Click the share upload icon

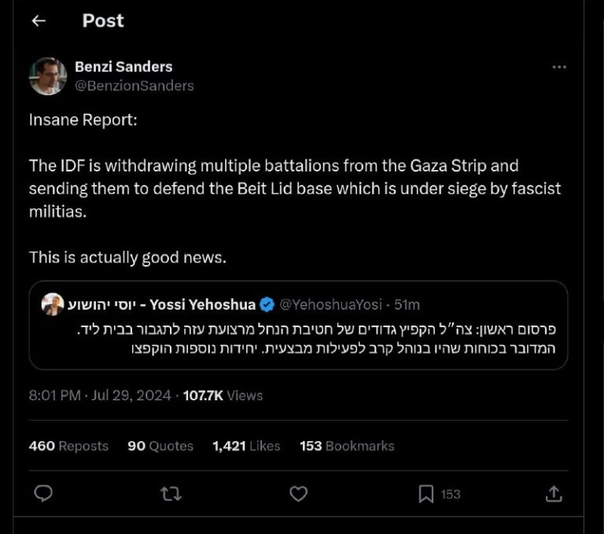[554, 494]
